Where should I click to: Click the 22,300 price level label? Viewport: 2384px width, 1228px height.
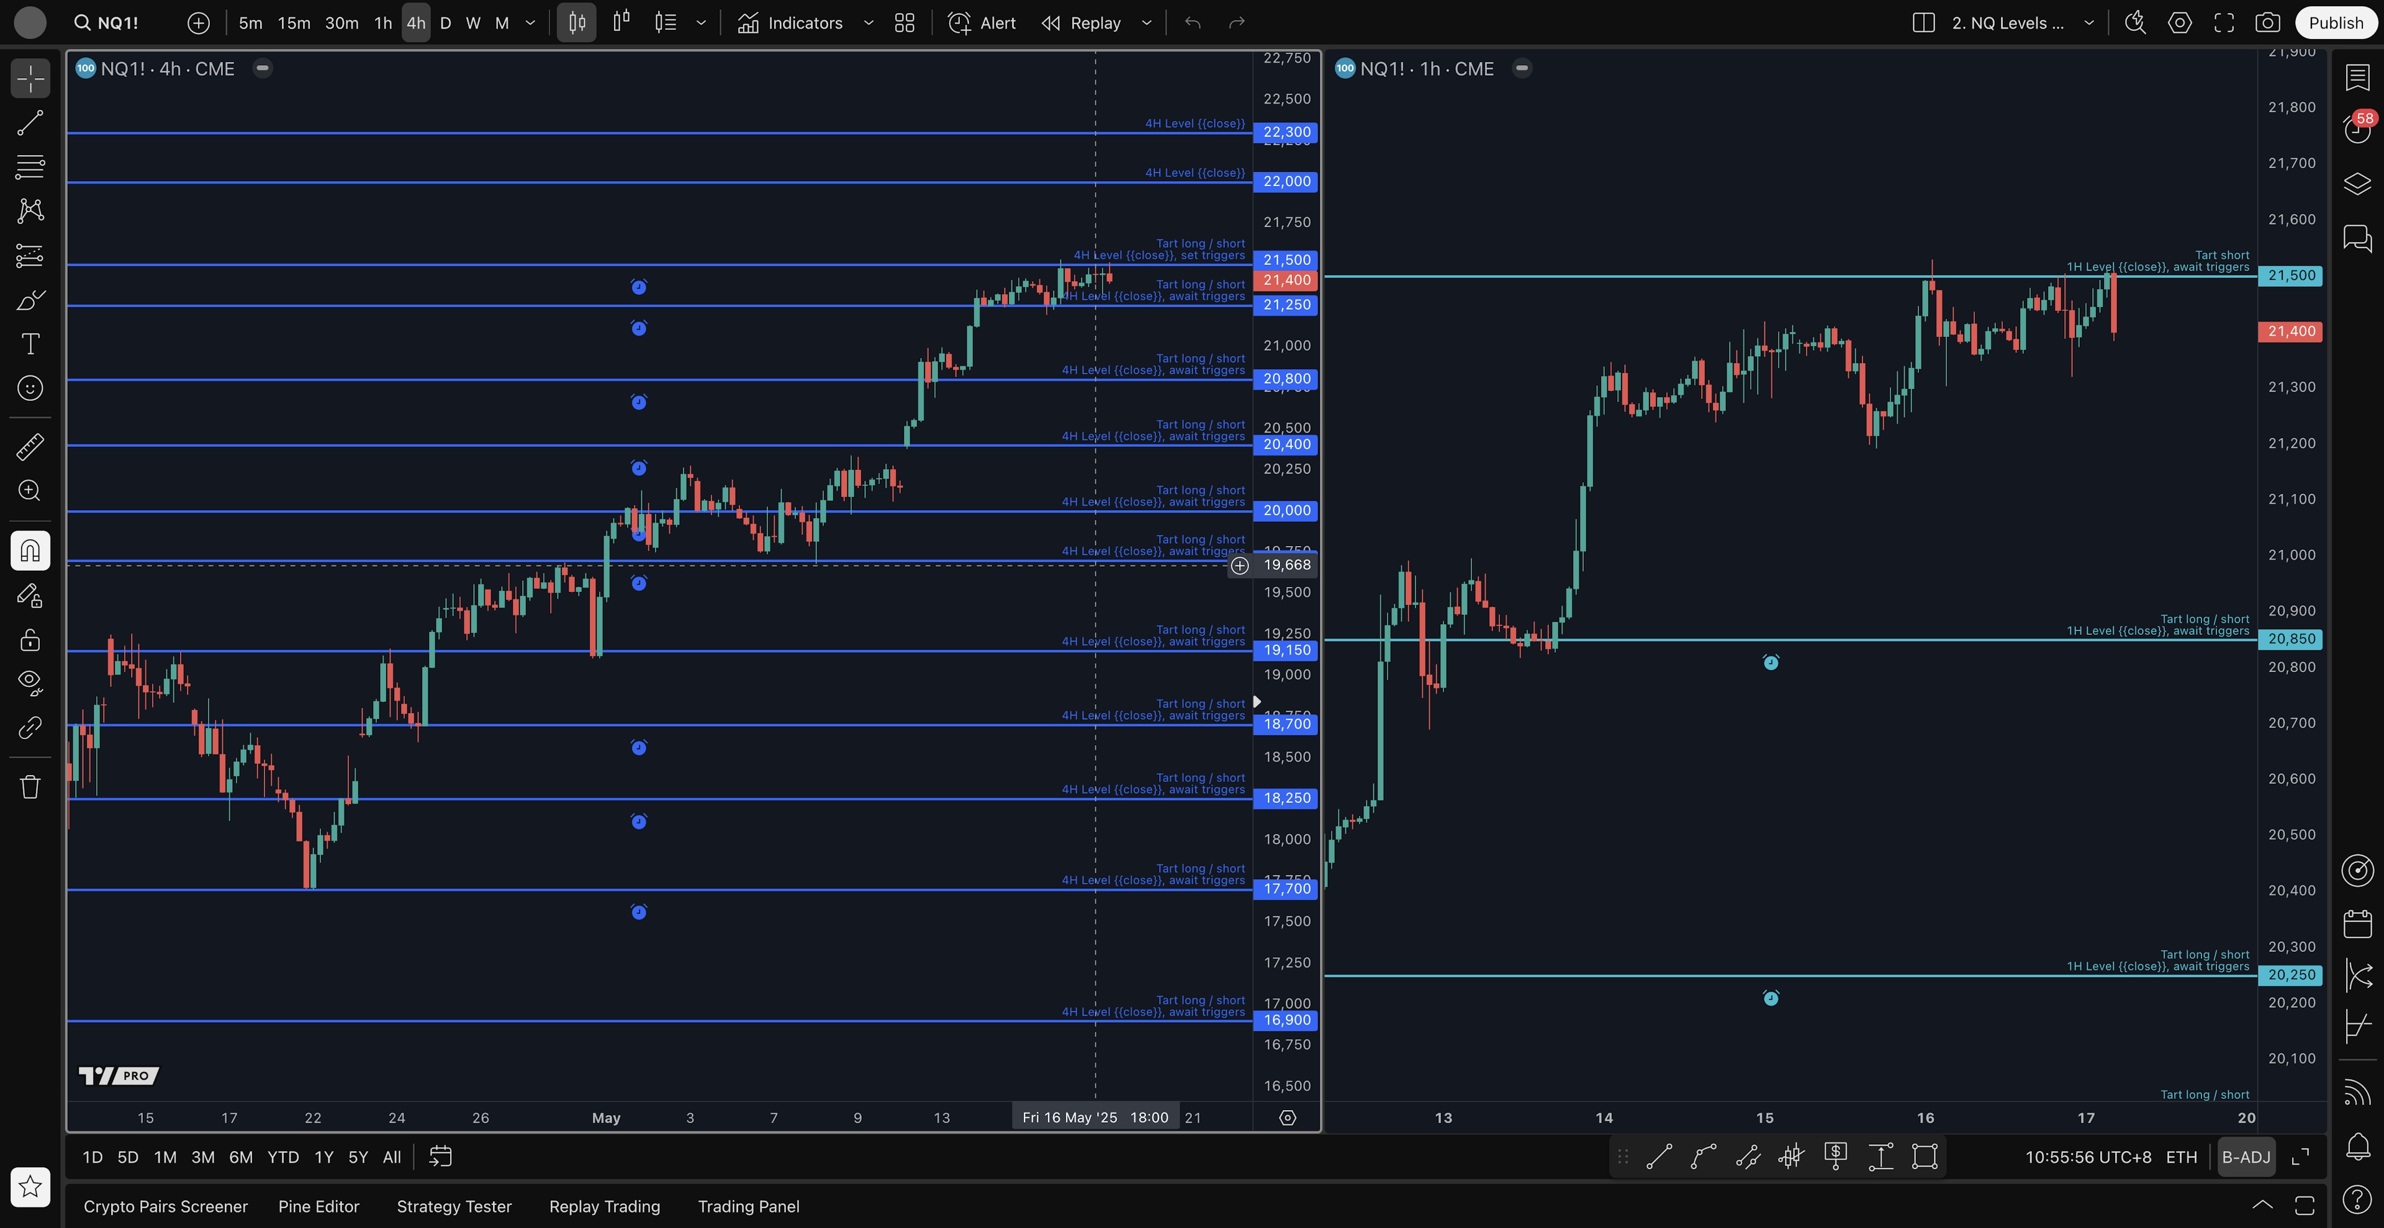point(1286,132)
